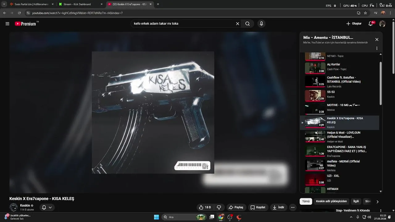This screenshot has width=395, height=222.
Task: Click the search magnifier button
Action: click(x=247, y=24)
